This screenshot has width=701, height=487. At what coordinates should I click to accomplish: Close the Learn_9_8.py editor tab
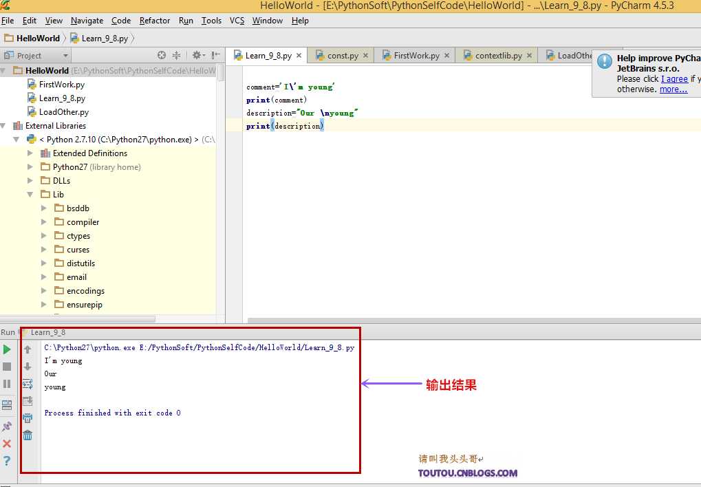click(x=299, y=56)
